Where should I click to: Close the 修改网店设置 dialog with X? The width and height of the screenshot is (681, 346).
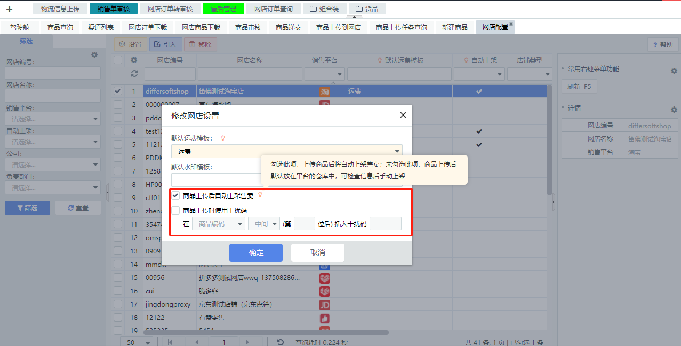403,115
